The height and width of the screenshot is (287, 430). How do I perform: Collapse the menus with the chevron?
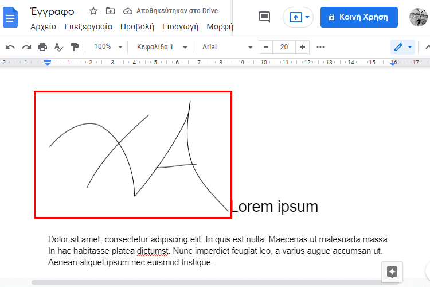(x=427, y=47)
